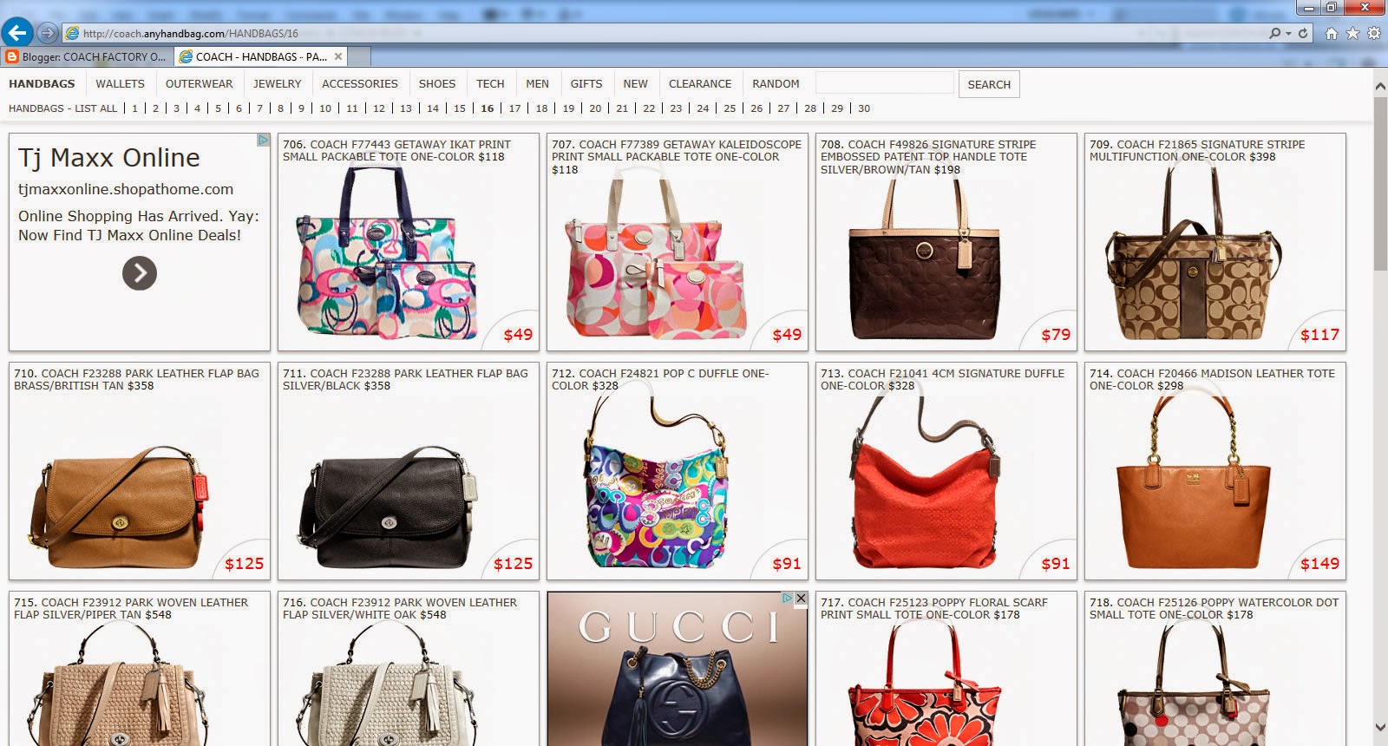Viewport: 1388px width, 746px height.
Task: Click the browser Back arrow button
Action: (17, 33)
